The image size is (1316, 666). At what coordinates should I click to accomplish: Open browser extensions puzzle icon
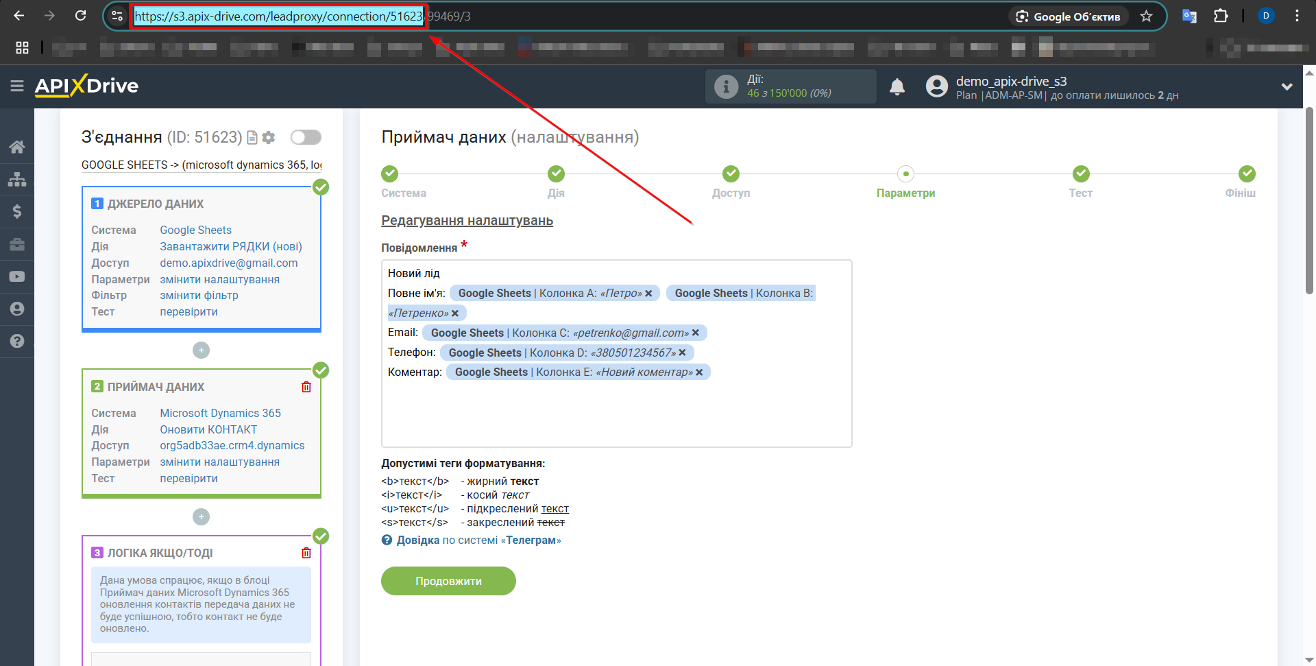coord(1221,16)
